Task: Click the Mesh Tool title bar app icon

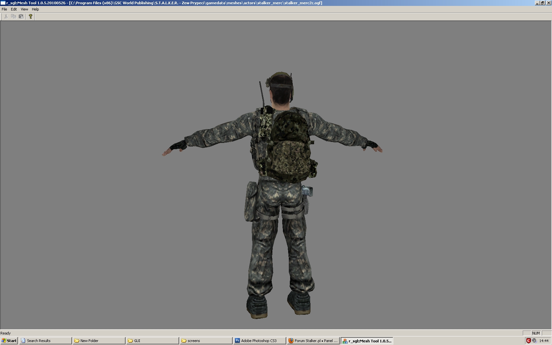Action: (x=3, y=3)
